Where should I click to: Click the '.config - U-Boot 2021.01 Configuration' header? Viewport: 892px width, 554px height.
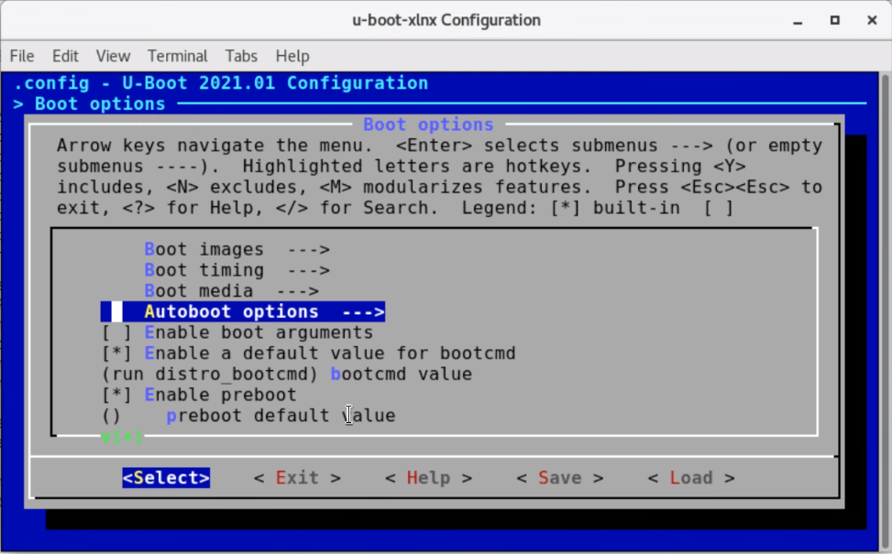pos(221,83)
